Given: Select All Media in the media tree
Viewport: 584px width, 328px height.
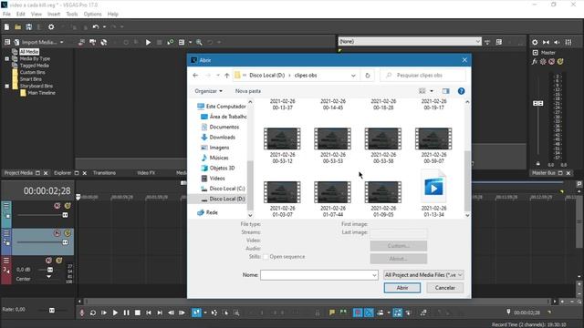Looking at the screenshot, I should point(29,52).
